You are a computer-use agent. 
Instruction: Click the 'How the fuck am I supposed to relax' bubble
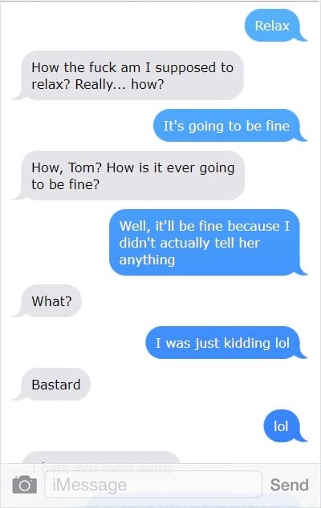128,75
